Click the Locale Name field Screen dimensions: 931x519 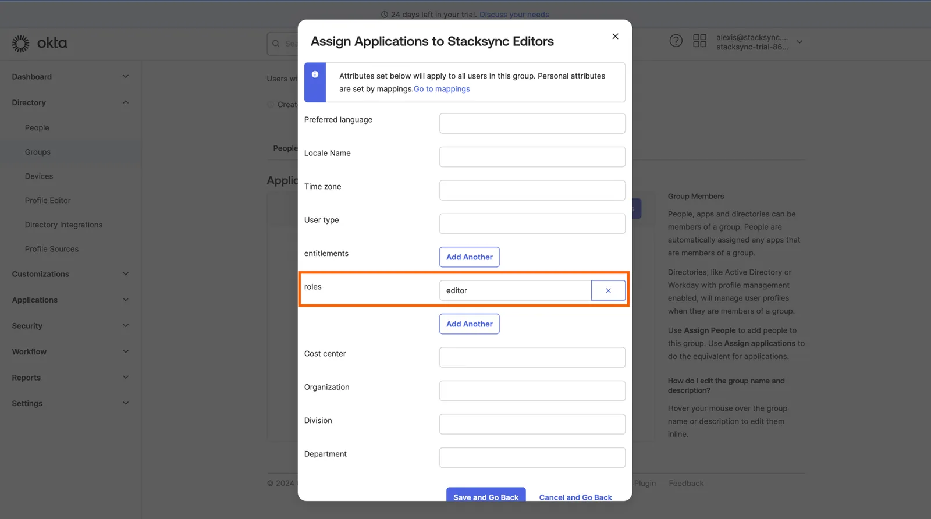[x=532, y=157]
